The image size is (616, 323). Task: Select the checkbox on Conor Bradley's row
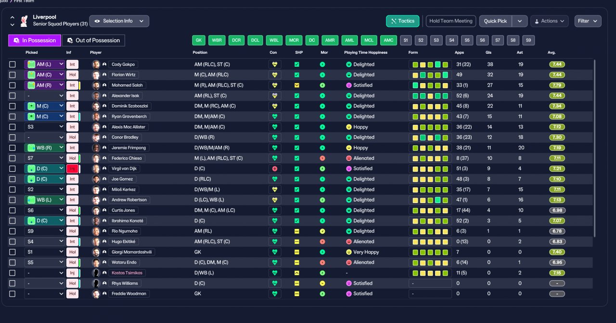tap(13, 137)
